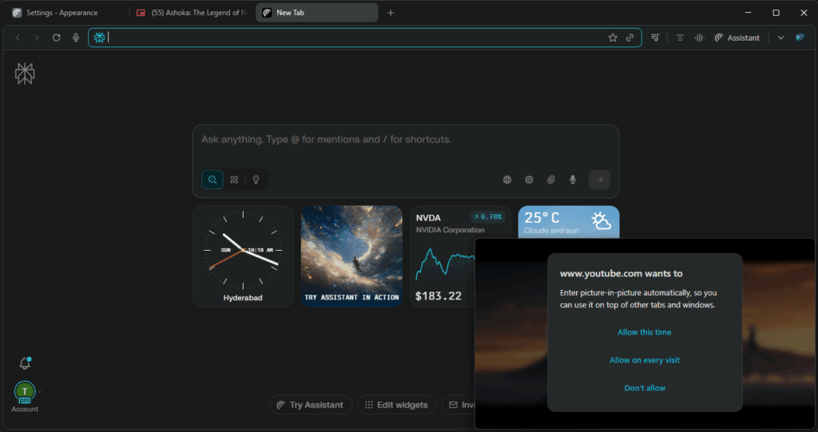This screenshot has height=432, width=818.
Task: Open the NVDA stock widget
Action: pyautogui.click(x=443, y=256)
